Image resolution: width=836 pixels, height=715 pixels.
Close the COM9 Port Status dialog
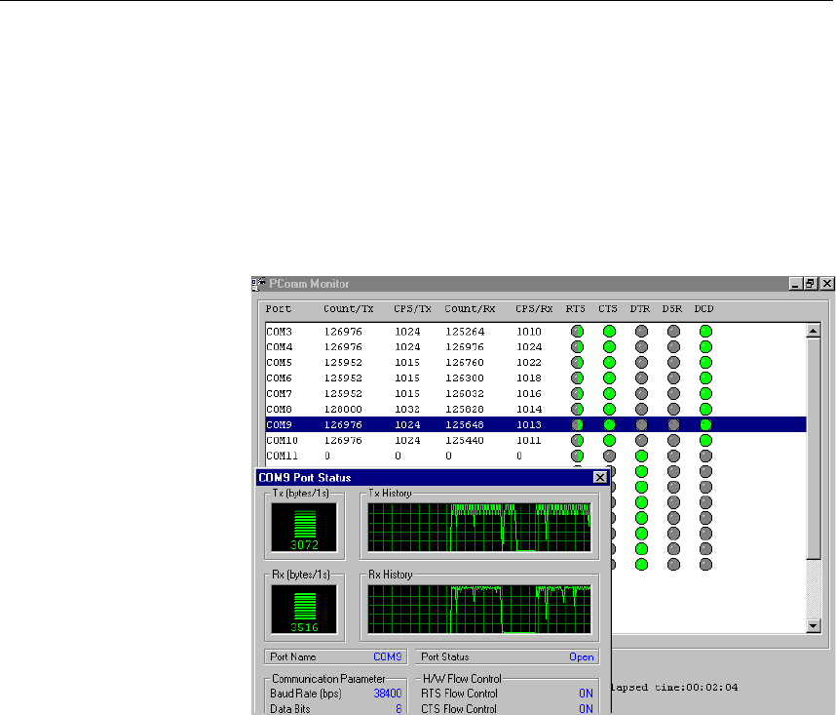click(x=600, y=477)
